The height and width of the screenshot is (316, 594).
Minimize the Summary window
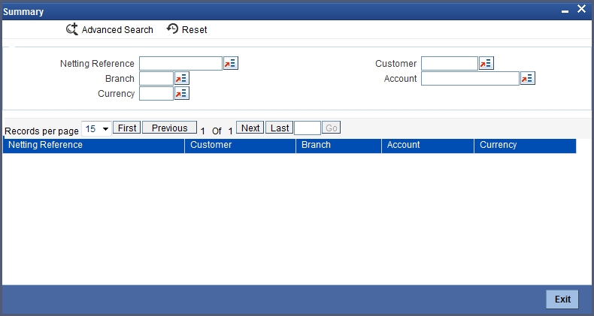565,11
